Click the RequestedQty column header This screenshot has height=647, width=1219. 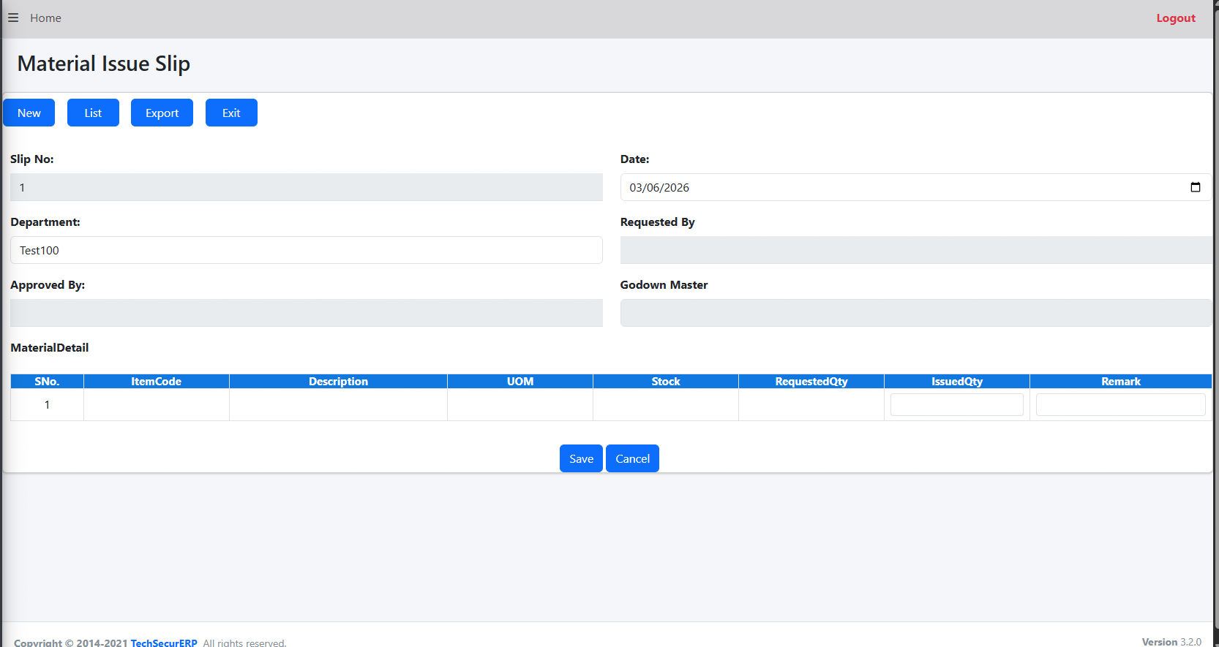pos(811,381)
